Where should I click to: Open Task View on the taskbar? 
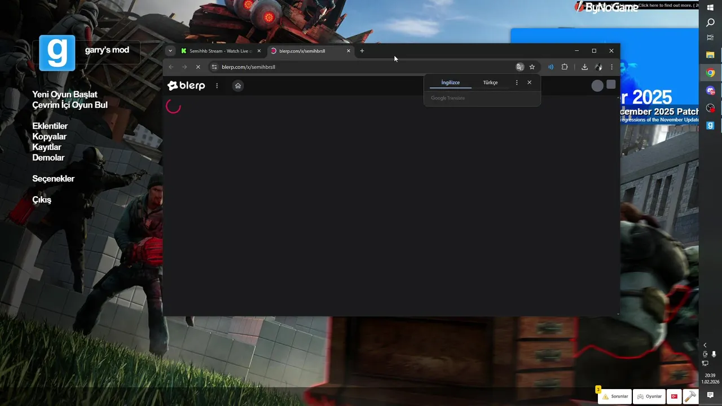click(711, 37)
